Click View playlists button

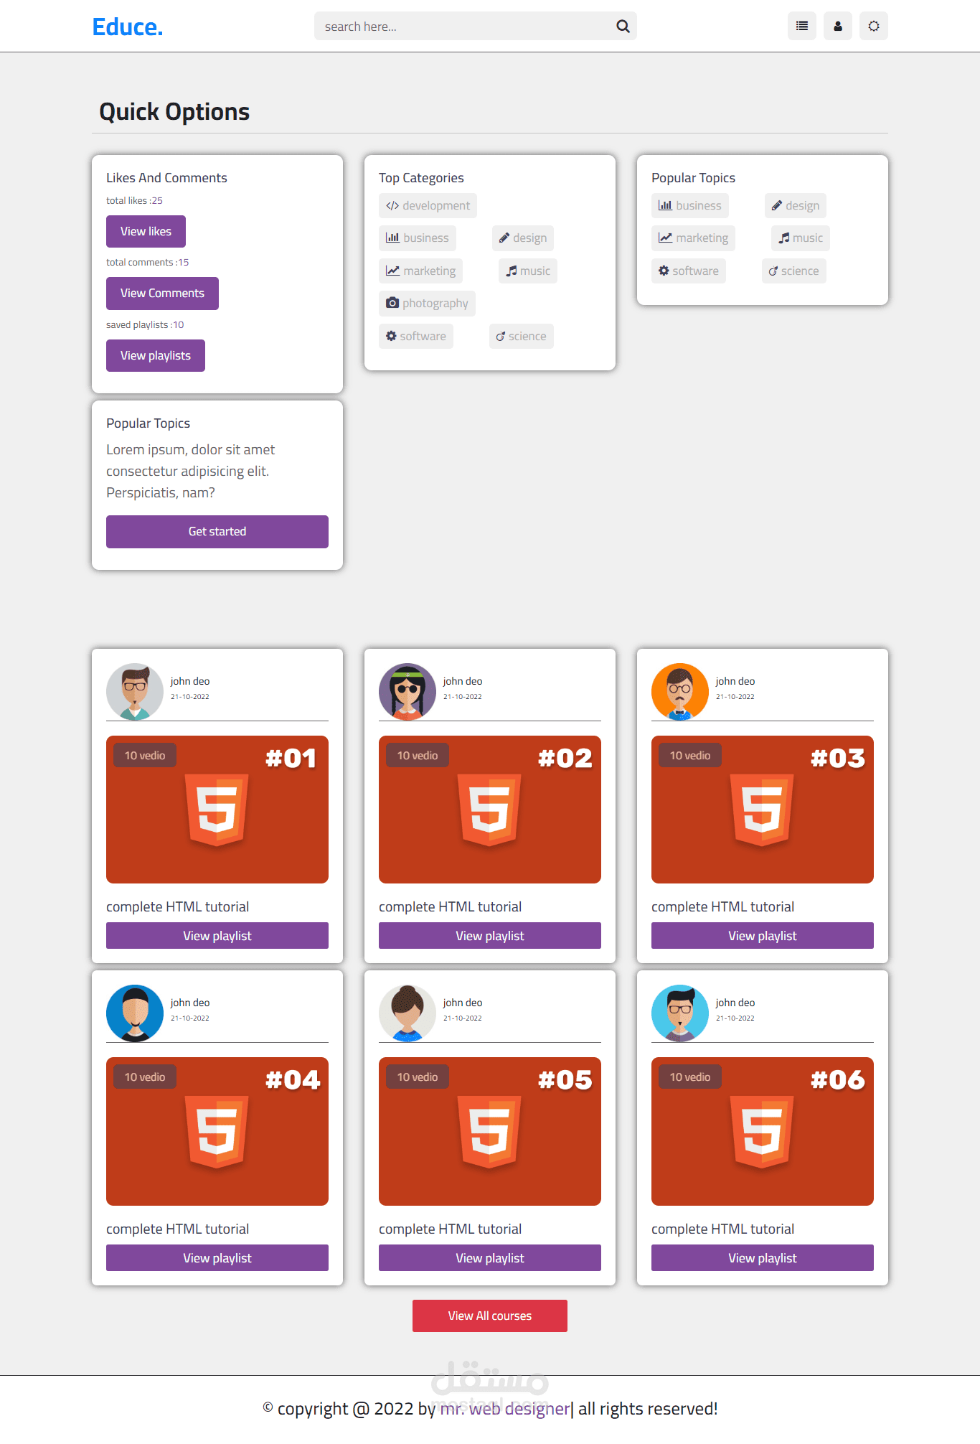click(x=156, y=355)
